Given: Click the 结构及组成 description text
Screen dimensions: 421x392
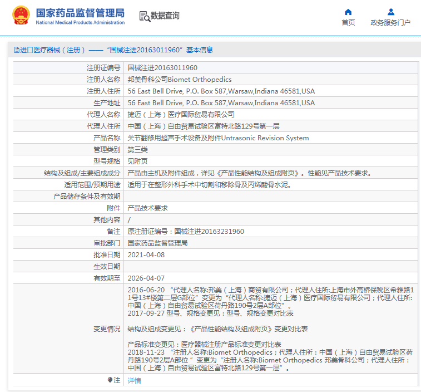Looking at the screenshot, I should (x=250, y=173).
